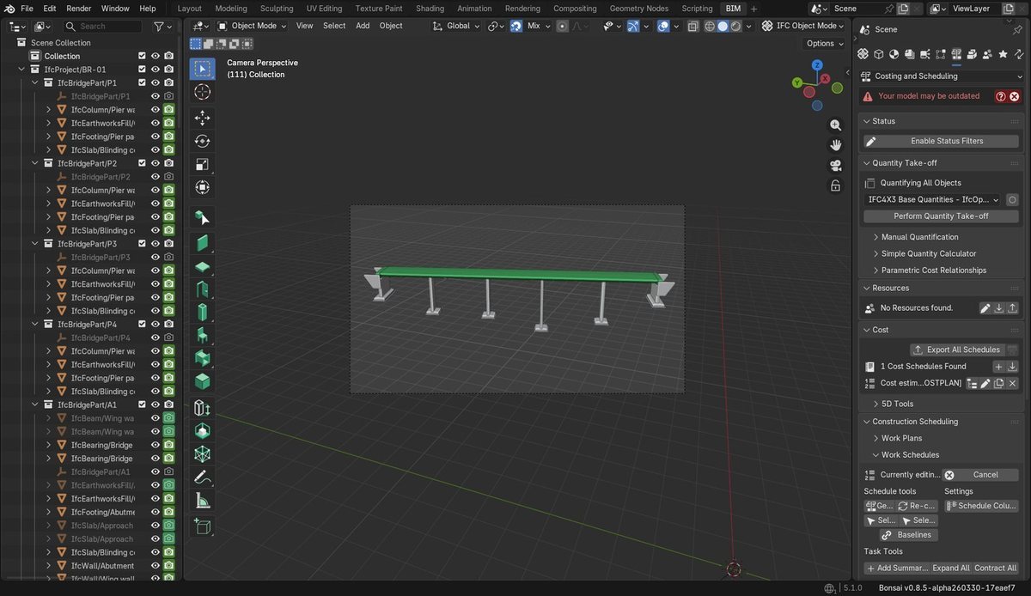This screenshot has height=596, width=1031.
Task: Remove the Cost estimate schedule with X
Action: point(1012,383)
